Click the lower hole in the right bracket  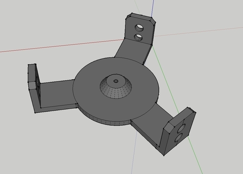coord(179,137)
